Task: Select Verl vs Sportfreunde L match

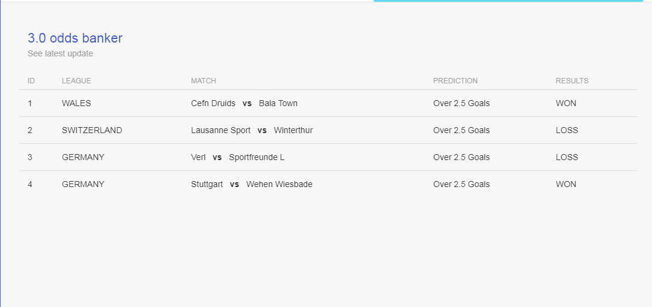Action: (238, 157)
